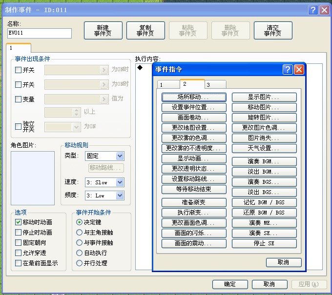Check the 停止时动画 option
Screen dimensions: 332x295
(19, 233)
